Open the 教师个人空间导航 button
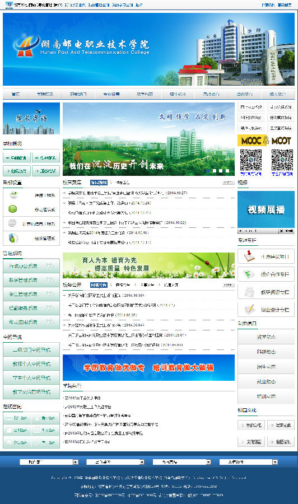Viewport: 298px width, 504px height. tap(31, 364)
